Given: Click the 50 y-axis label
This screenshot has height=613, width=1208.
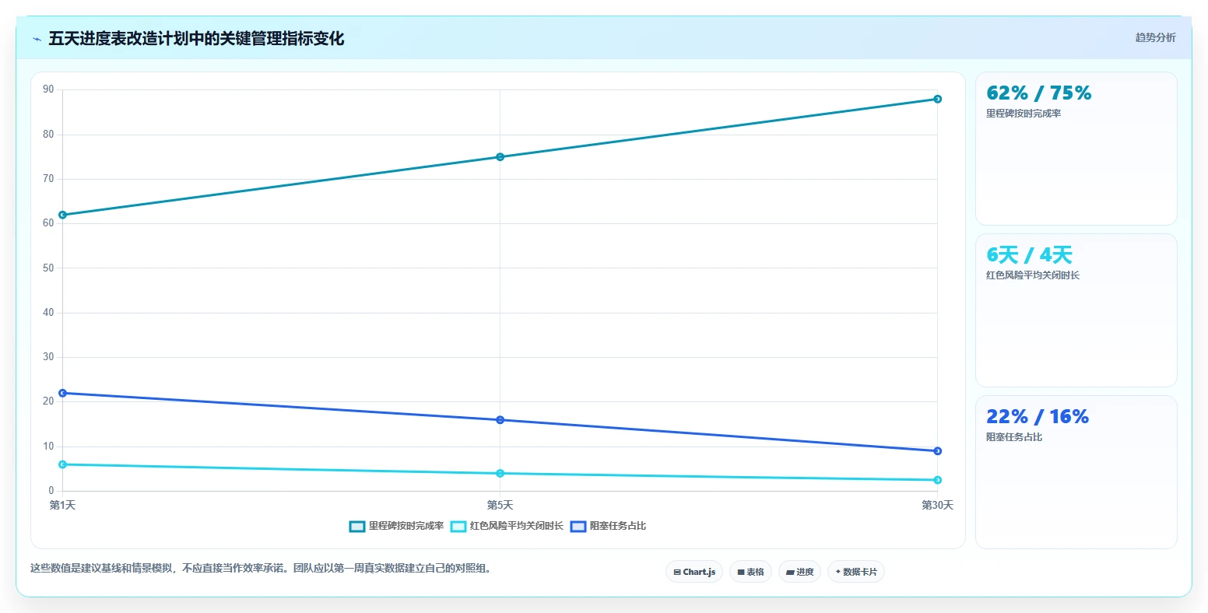Looking at the screenshot, I should pos(48,268).
